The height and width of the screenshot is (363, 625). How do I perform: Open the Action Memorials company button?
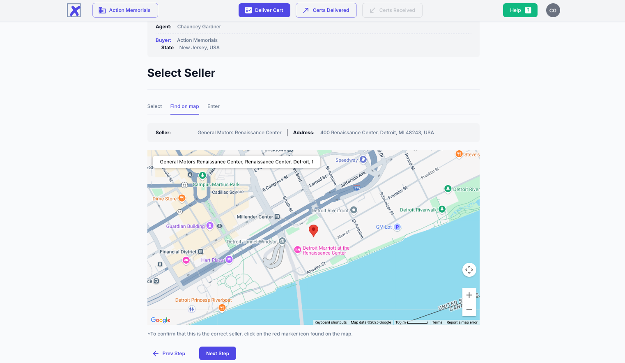(x=125, y=10)
